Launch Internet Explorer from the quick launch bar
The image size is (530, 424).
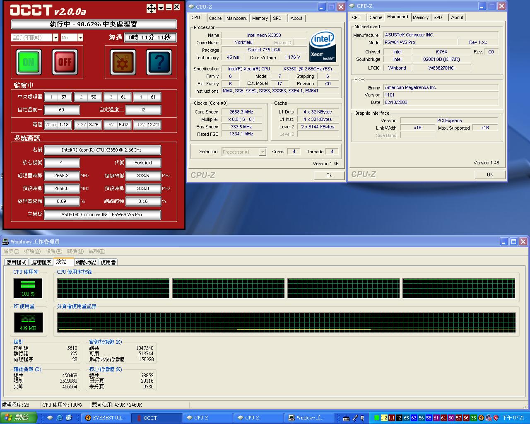pos(60,418)
